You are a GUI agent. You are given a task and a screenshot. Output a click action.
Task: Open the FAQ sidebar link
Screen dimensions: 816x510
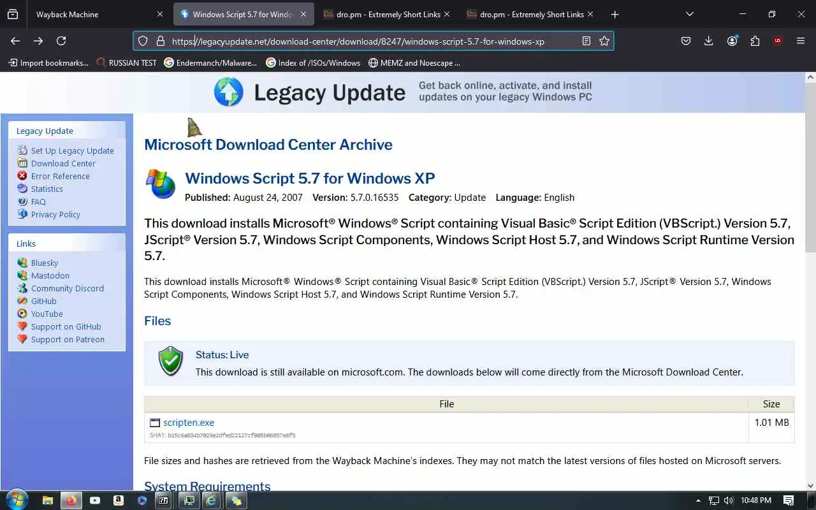(38, 201)
